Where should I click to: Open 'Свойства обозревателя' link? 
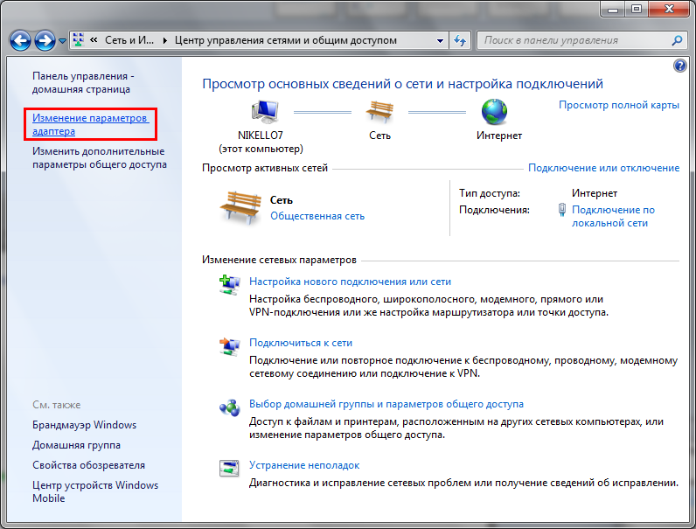pos(89,465)
